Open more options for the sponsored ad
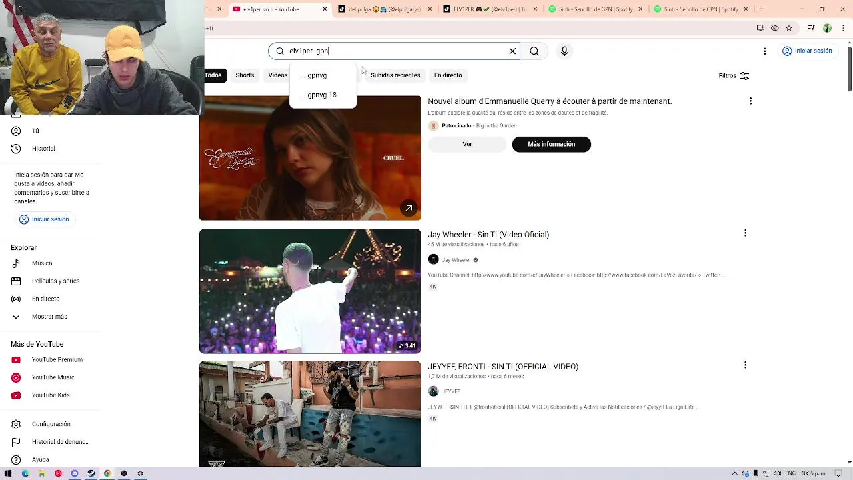 pos(750,101)
